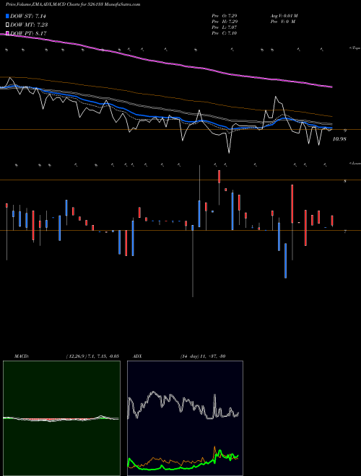
Task: Click the 'Pre V: 0 M' volume text
Action: click(x=282, y=22)
